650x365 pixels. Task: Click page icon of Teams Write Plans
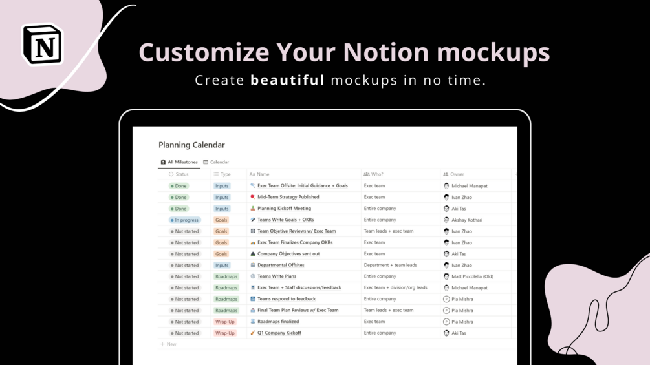[x=253, y=276]
